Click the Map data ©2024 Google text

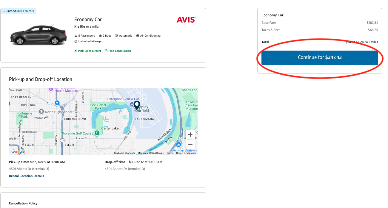coord(151,153)
